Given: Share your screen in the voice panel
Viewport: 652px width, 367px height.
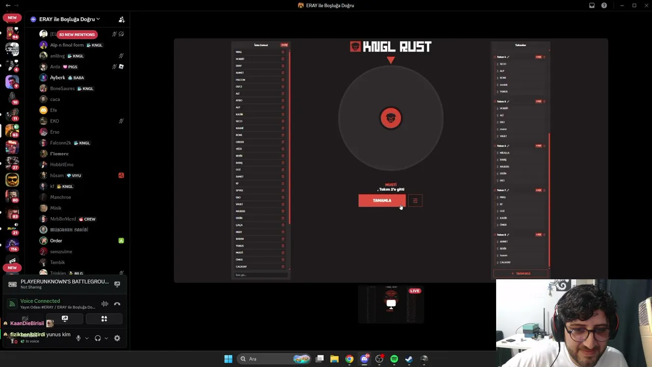Looking at the screenshot, I should (x=65, y=319).
